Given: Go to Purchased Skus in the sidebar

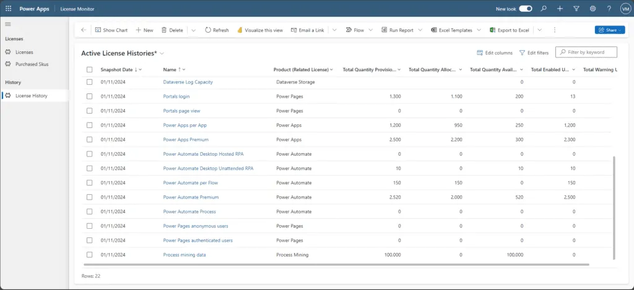Looking at the screenshot, I should click(x=32, y=64).
